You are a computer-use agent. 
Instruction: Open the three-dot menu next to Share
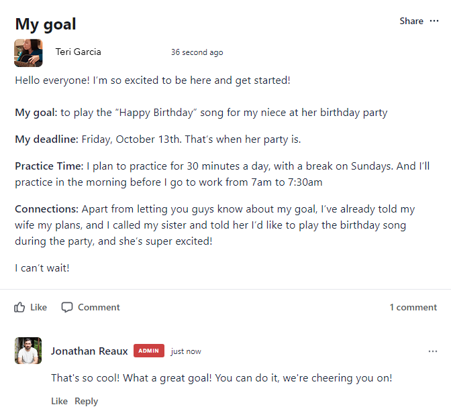click(x=434, y=21)
